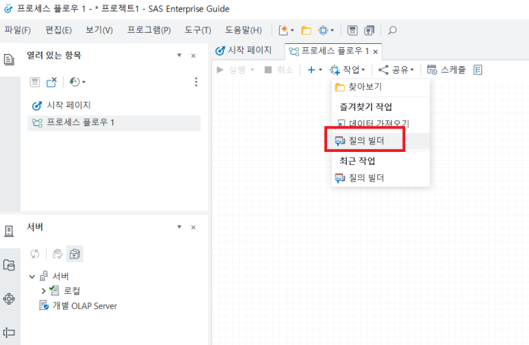Expand the task gear dropdown arrow
The height and width of the screenshot is (345, 529).
click(x=333, y=30)
